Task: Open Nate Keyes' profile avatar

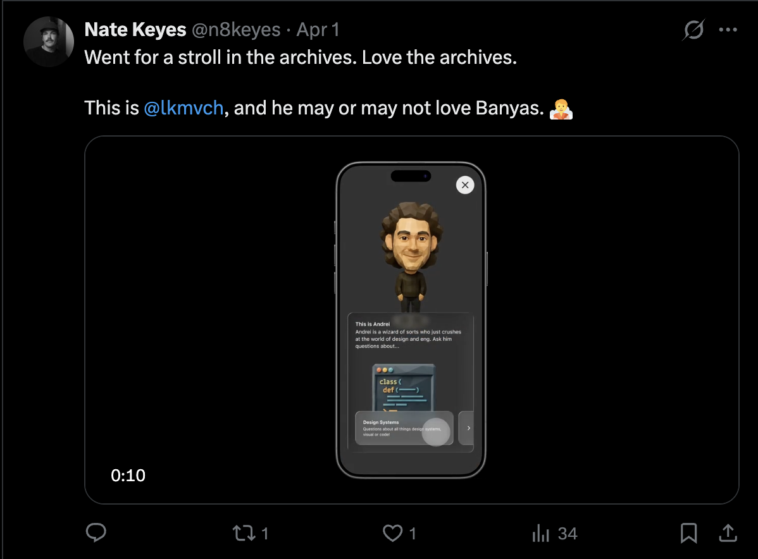Action: tap(49, 42)
